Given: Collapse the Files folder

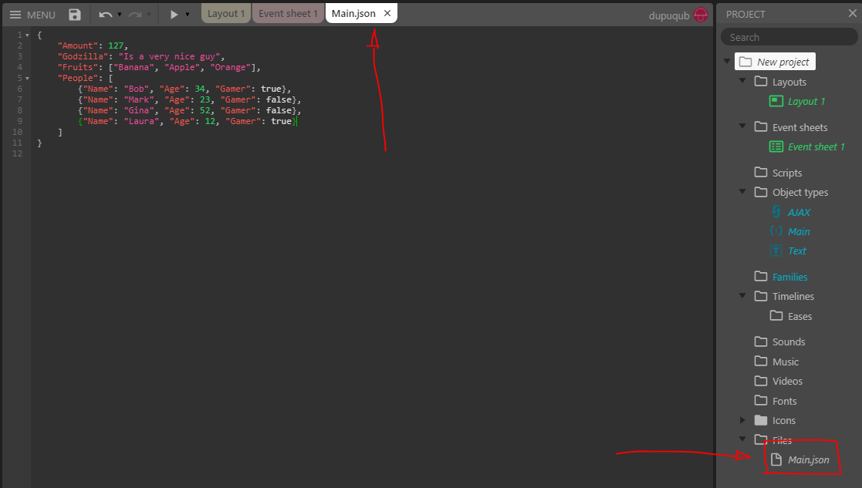Looking at the screenshot, I should tap(742, 439).
